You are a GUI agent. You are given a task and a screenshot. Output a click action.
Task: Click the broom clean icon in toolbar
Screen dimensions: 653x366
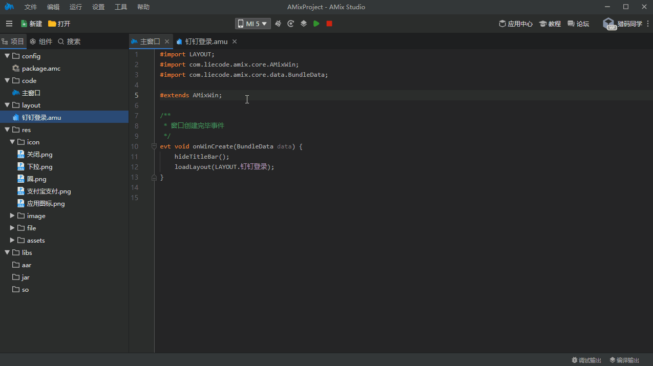tap(278, 24)
